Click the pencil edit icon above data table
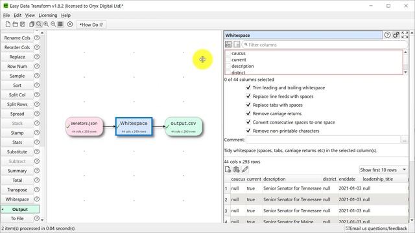The image size is (415, 233). [245, 170]
